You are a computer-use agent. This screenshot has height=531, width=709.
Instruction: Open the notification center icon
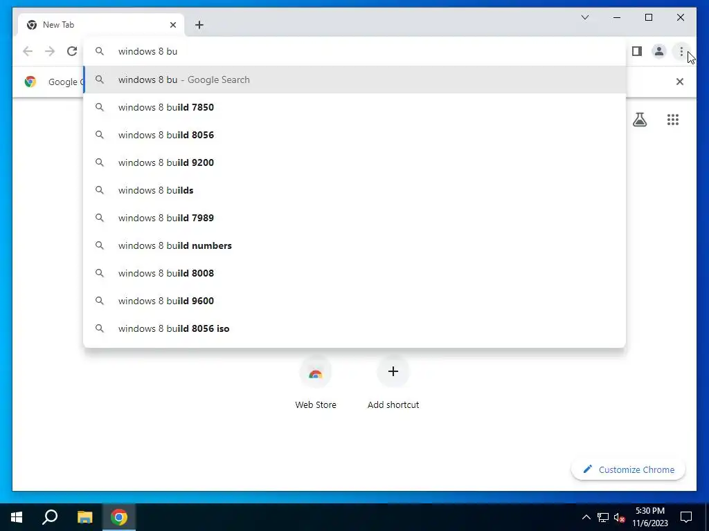point(686,517)
